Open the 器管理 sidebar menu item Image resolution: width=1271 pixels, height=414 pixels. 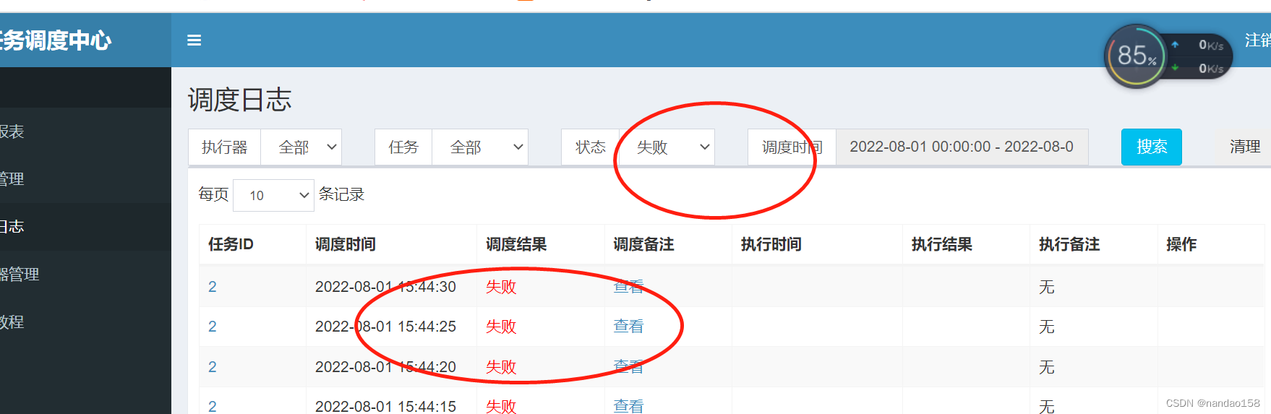point(85,275)
